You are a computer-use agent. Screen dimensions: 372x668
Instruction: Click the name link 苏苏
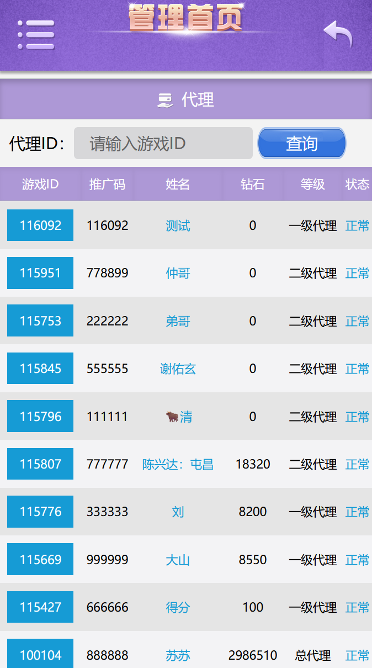point(178,655)
